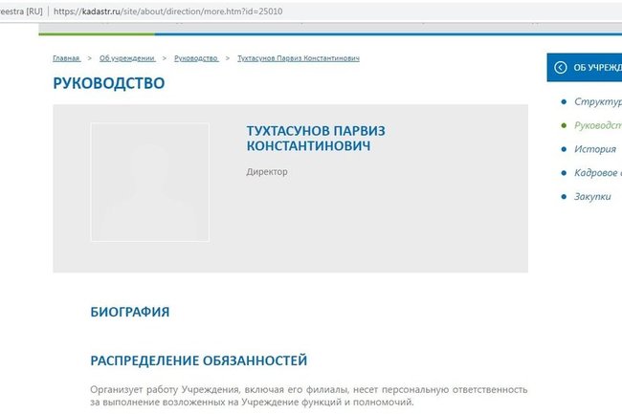Viewport: 622px width, 414px height.
Task: Select the Кадровое sidebar menu item
Action: click(597, 173)
